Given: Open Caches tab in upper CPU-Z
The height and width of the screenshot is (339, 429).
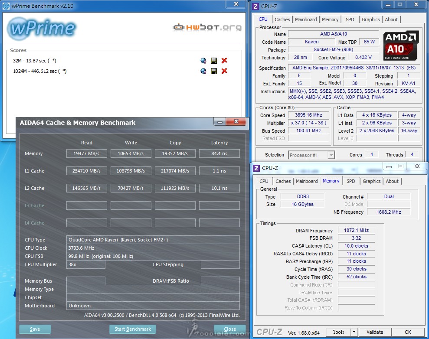Looking at the screenshot, I should coord(282,20).
